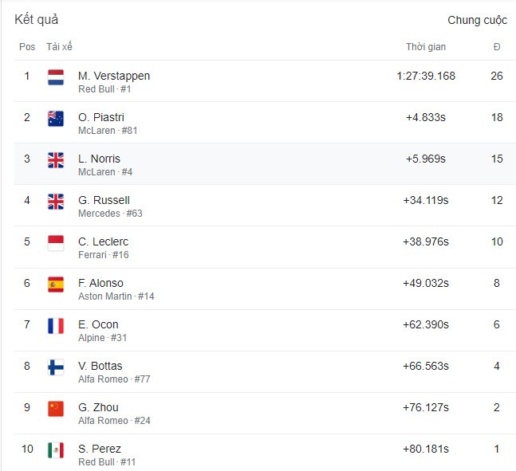Click the Kết quả section heading

[x=37, y=19]
